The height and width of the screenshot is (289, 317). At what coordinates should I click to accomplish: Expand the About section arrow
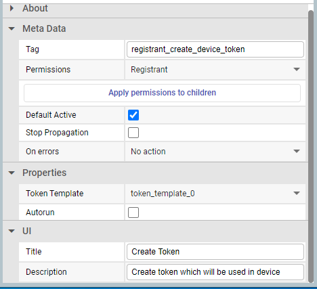12,9
